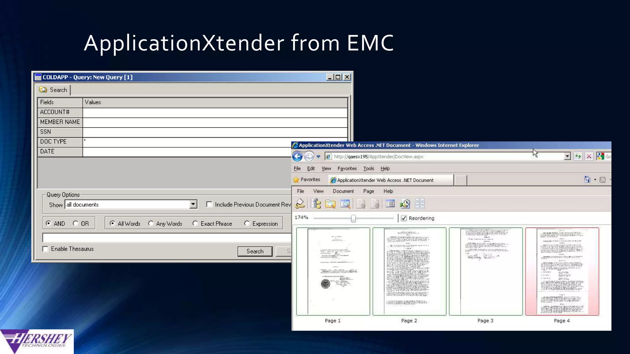Click the ACCOUNT# value field
630x354 pixels.
click(215, 112)
